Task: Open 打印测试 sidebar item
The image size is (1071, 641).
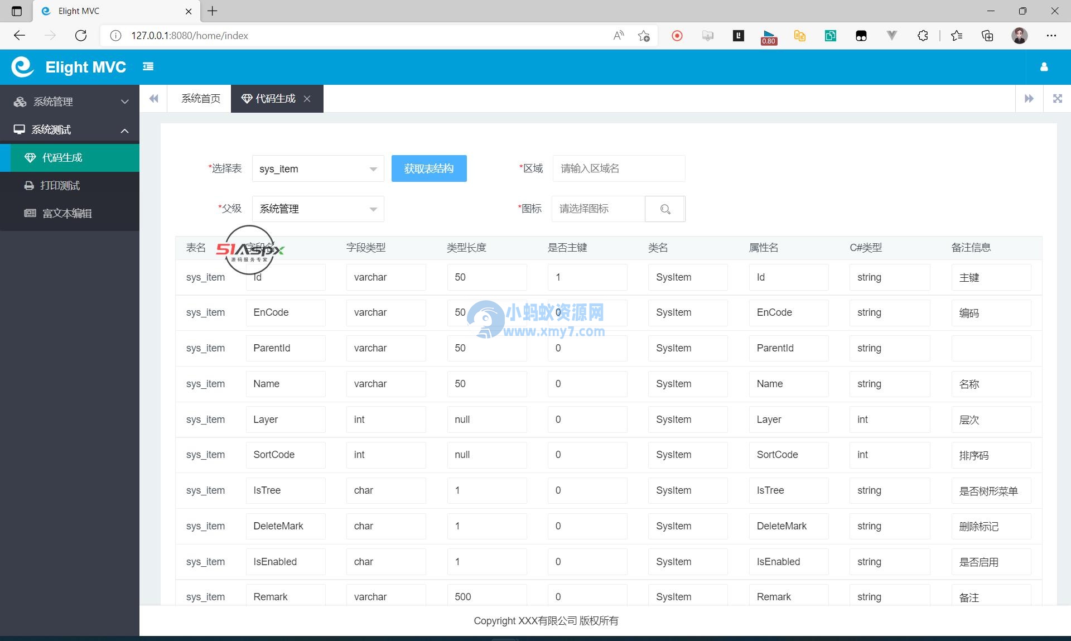Action: pos(70,186)
